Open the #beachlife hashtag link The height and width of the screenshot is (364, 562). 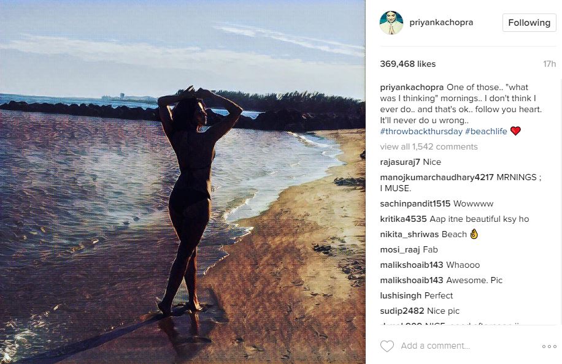point(486,131)
